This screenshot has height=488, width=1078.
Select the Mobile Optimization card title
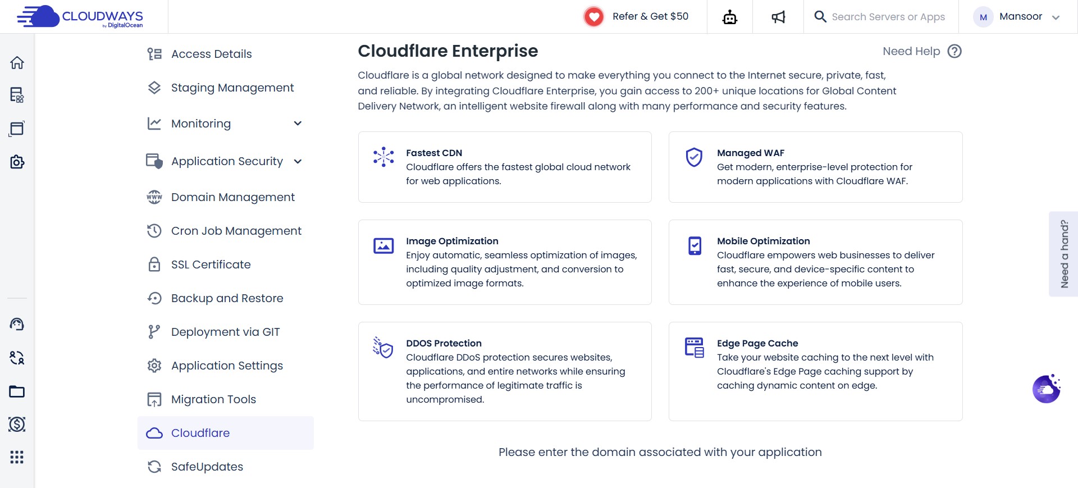(x=763, y=241)
